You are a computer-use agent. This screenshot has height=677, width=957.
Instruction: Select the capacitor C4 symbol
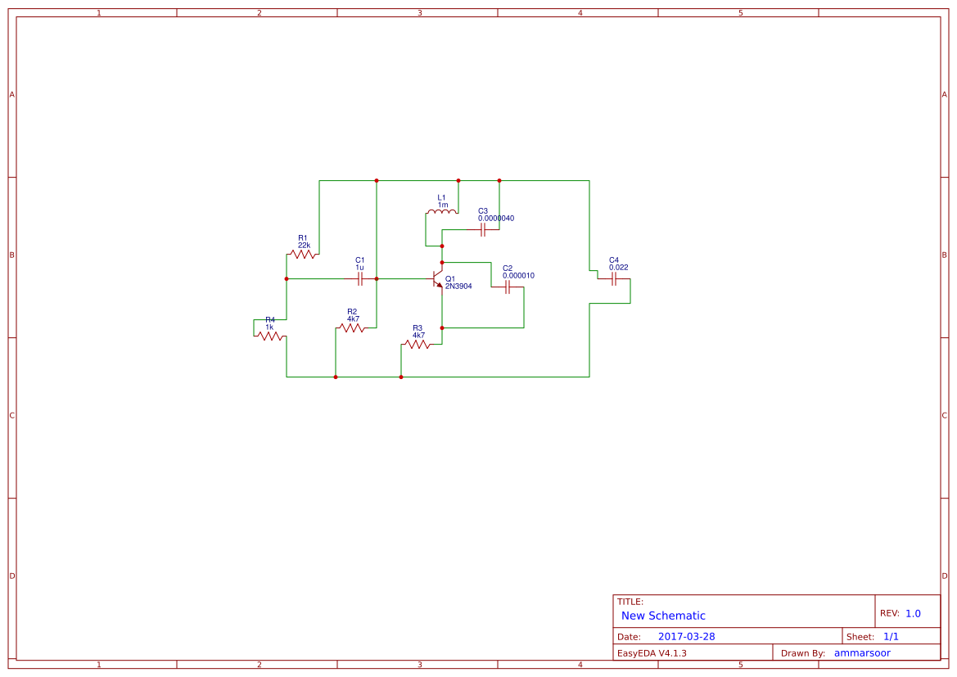pos(613,278)
